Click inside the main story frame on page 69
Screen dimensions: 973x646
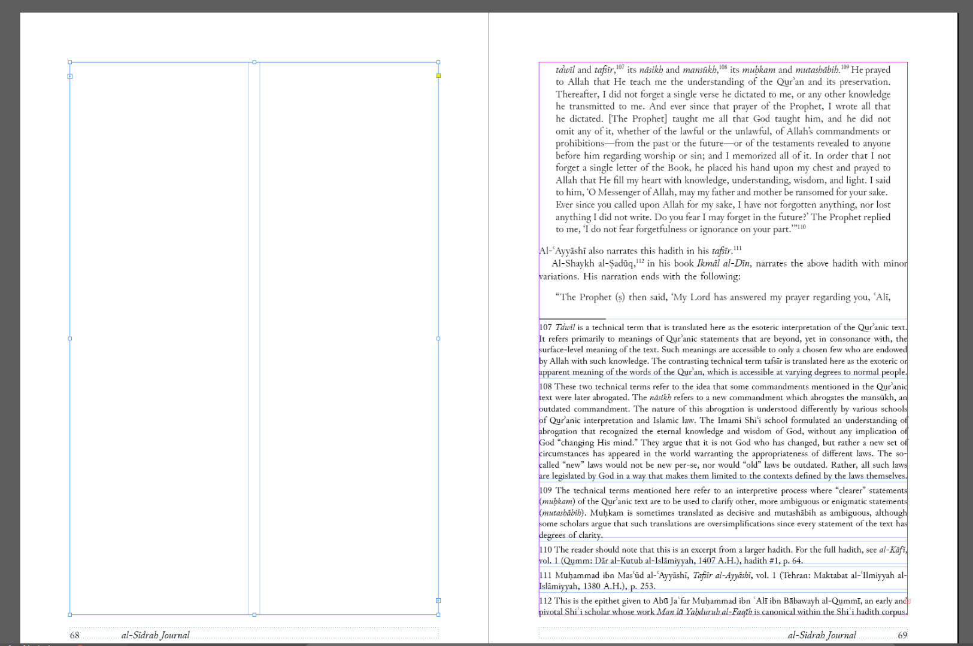[719, 150]
